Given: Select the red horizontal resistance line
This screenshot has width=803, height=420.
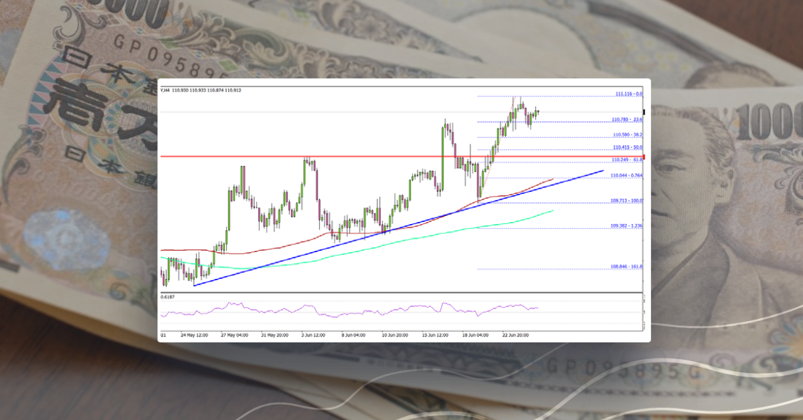Looking at the screenshot, I should pos(301,157).
